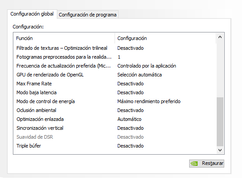Image resolution: width=242 pixels, height=180 pixels.
Task: Click the scrollbar up arrow
Action: 220,37
